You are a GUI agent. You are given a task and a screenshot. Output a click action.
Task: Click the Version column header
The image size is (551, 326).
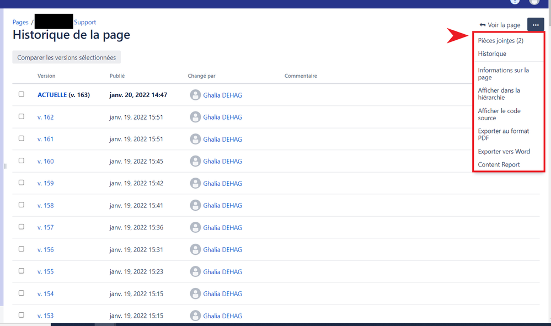click(46, 76)
